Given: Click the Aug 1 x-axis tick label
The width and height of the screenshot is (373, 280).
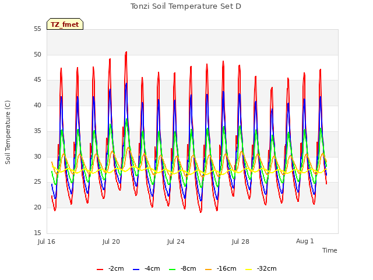Looking at the screenshot, I should pos(305,241).
